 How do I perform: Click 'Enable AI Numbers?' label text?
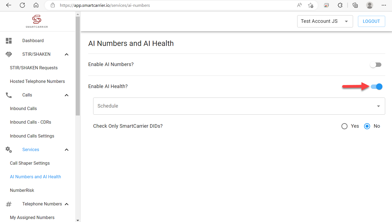(111, 64)
